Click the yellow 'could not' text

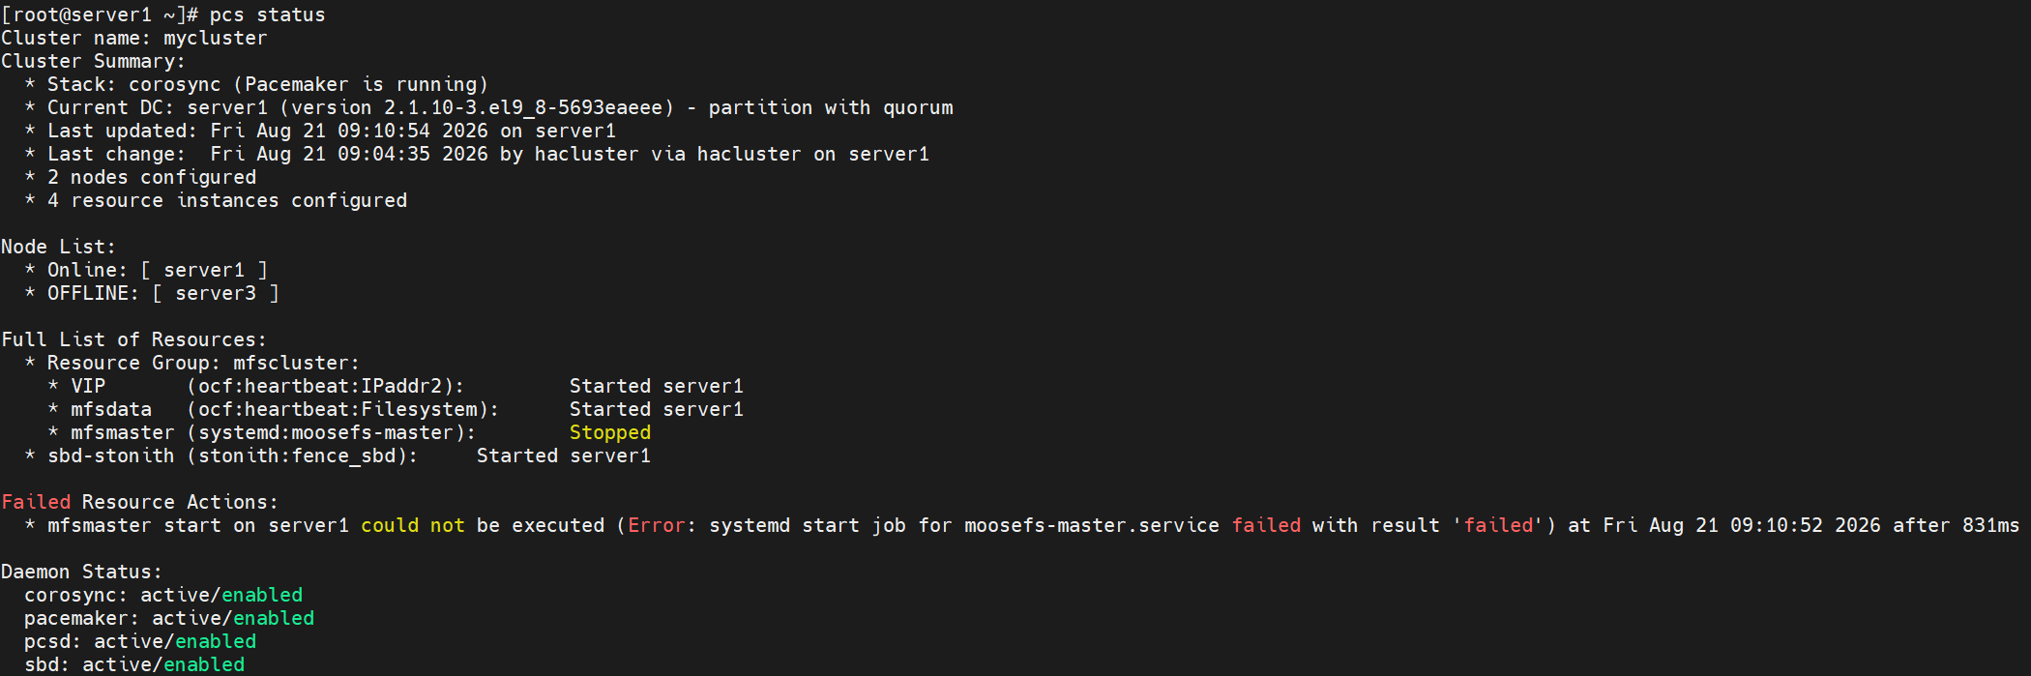[x=413, y=526]
